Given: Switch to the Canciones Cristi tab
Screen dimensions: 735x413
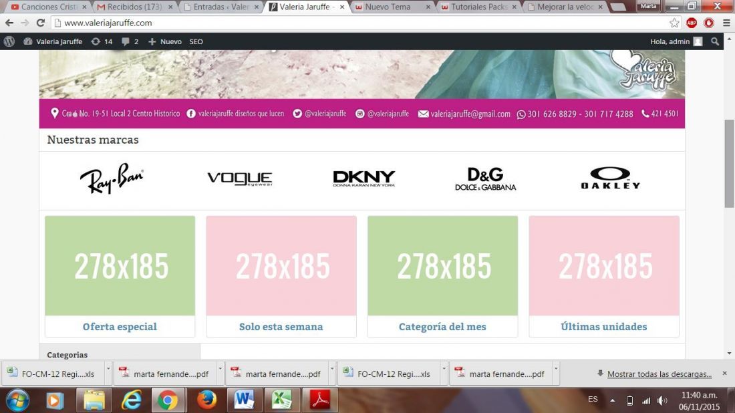Looking at the screenshot, I should point(49,7).
